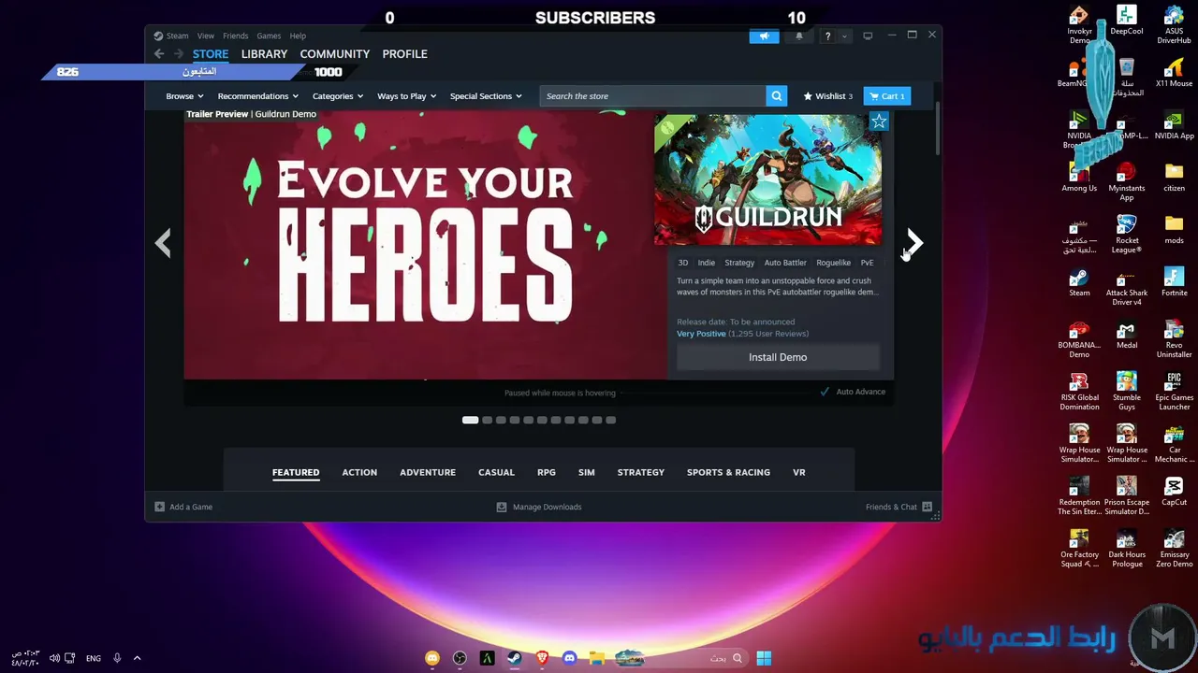
Task: Open the Cart
Action: click(886, 96)
